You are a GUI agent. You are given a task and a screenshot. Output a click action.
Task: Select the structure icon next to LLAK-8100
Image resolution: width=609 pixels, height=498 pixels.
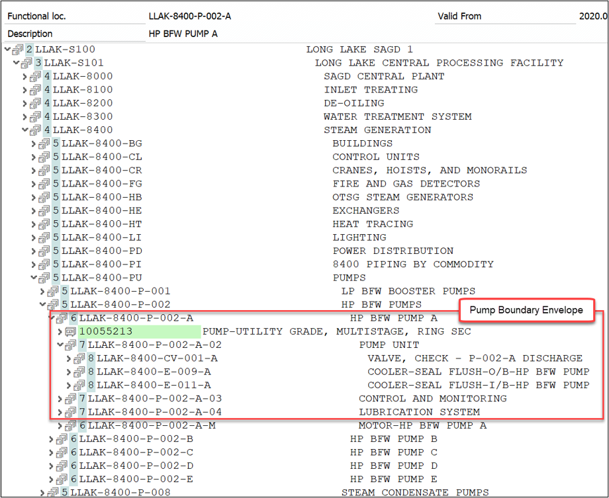35,90
